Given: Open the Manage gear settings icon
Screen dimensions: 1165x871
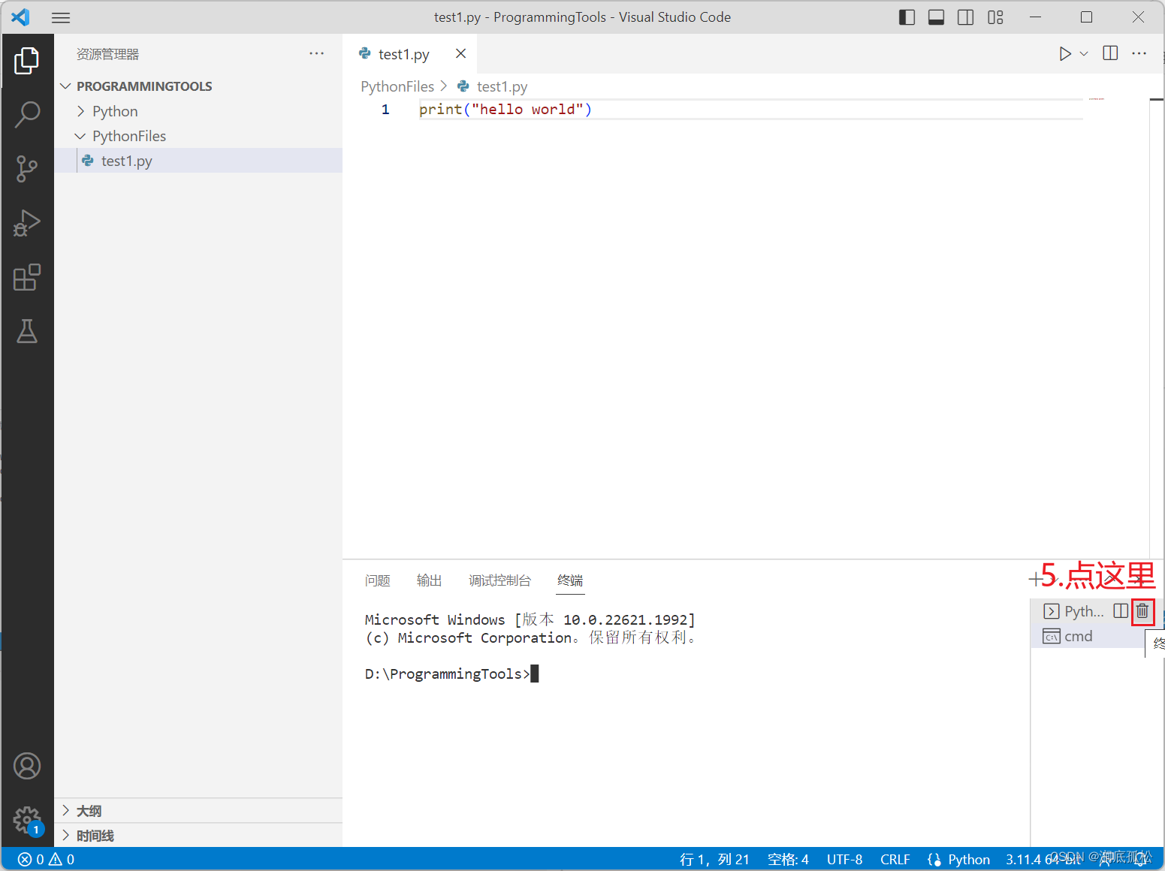Looking at the screenshot, I should click(x=27, y=820).
